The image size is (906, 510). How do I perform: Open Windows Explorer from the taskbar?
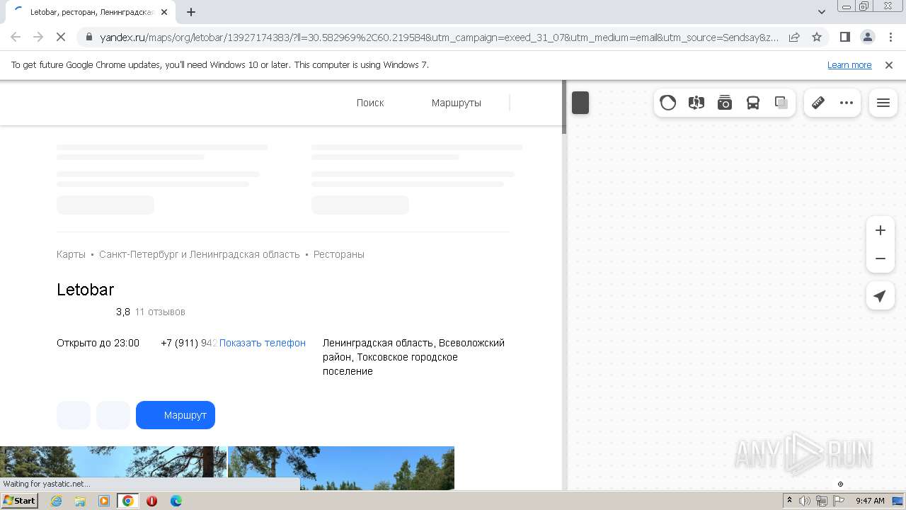pyautogui.click(x=80, y=501)
